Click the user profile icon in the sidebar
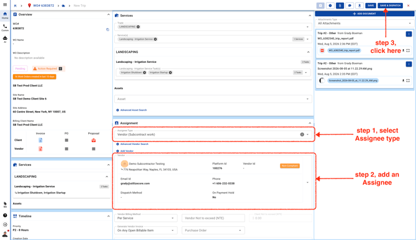This screenshot has height=240, width=416. [5, 234]
